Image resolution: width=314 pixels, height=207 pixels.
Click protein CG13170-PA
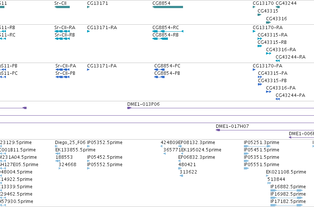tap(268, 66)
